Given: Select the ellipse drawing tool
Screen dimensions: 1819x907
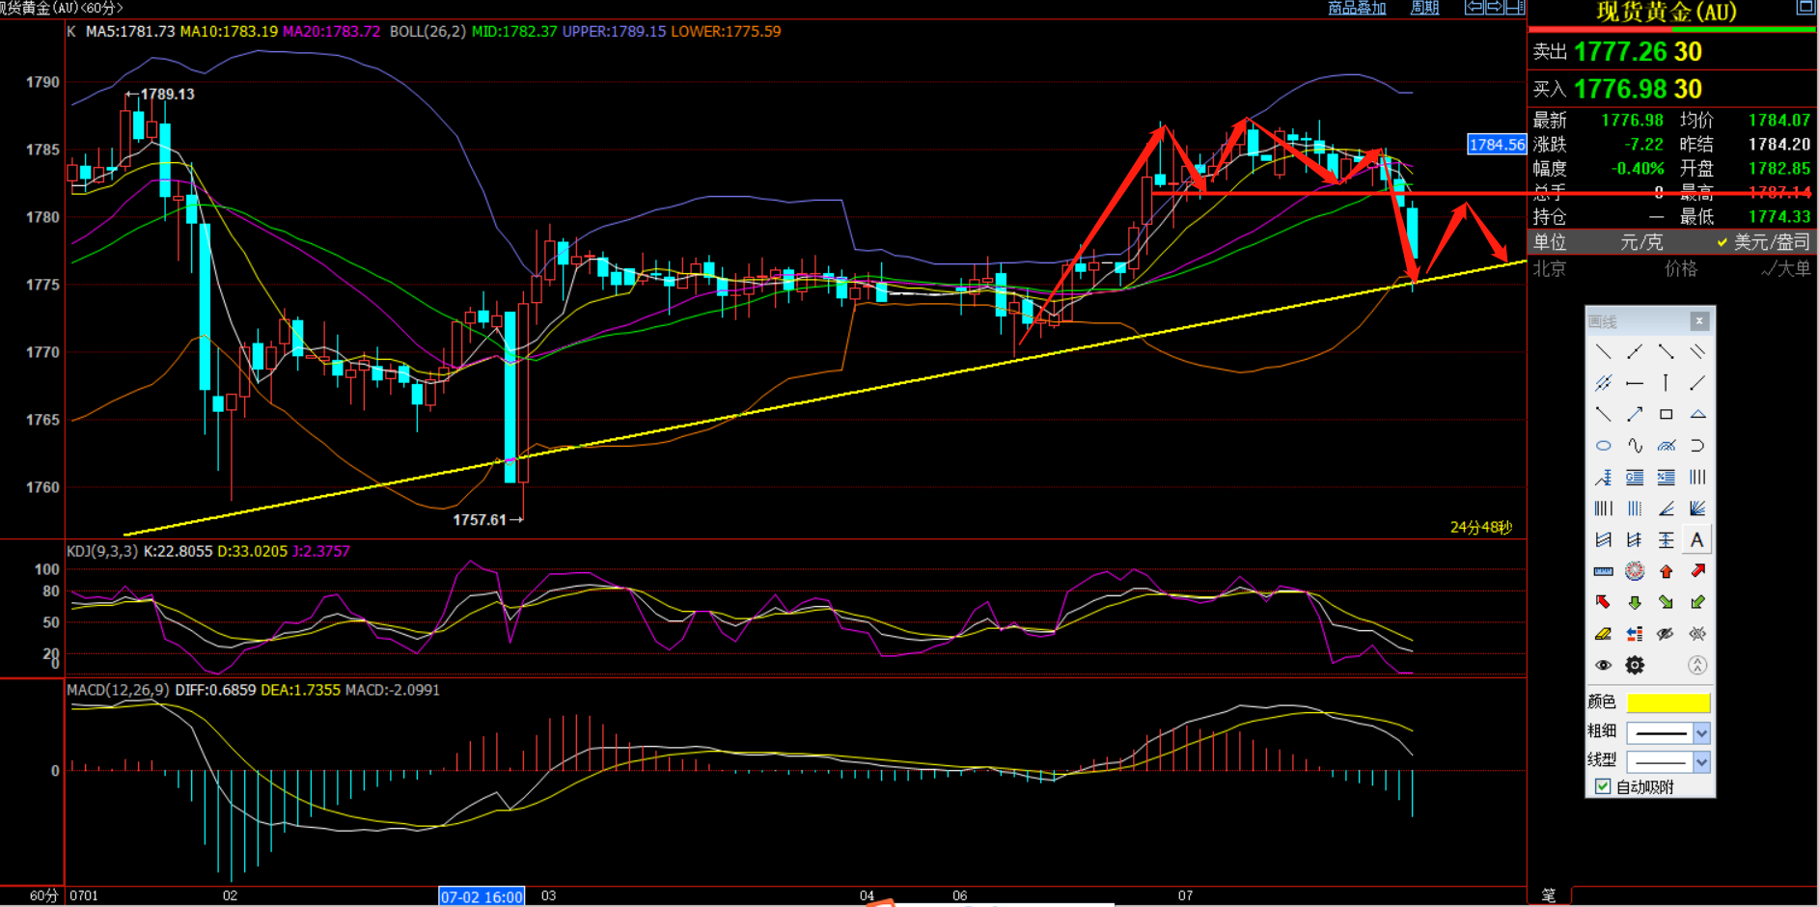Looking at the screenshot, I should pyautogui.click(x=1603, y=446).
